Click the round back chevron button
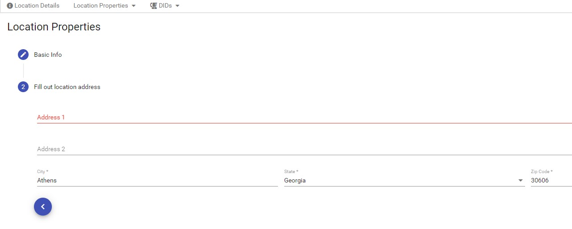This screenshot has height=229, width=572. click(x=43, y=207)
